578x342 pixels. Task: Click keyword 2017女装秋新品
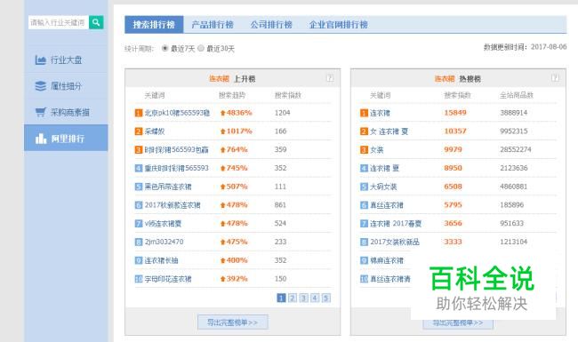(x=395, y=242)
